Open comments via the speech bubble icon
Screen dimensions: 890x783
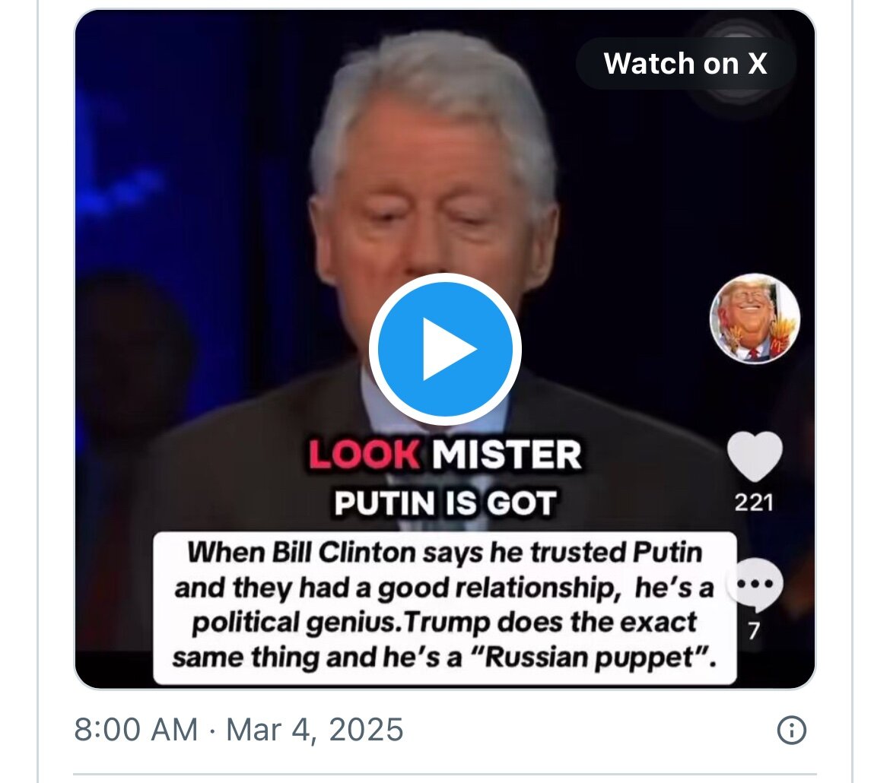(754, 585)
